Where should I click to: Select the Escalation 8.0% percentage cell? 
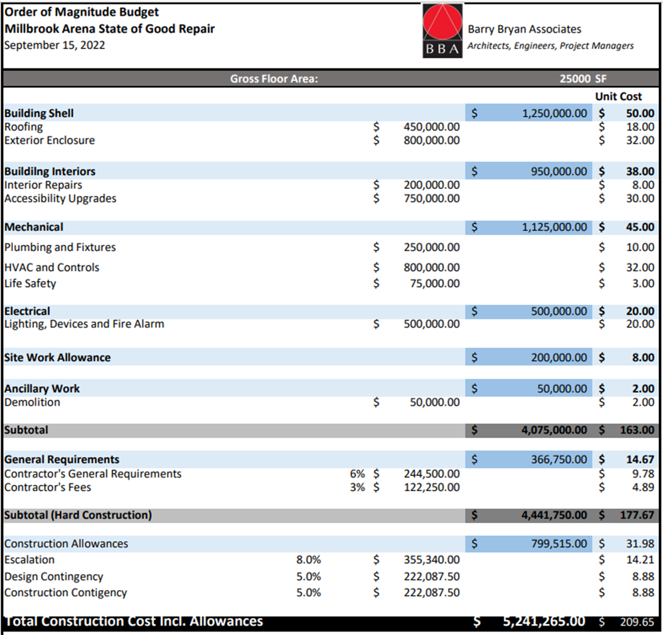pos(308,560)
